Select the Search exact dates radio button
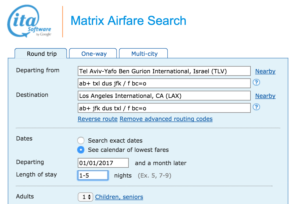291x204 pixels. click(81, 140)
